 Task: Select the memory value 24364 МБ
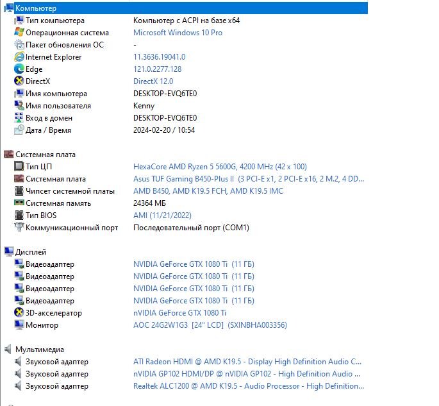149,203
